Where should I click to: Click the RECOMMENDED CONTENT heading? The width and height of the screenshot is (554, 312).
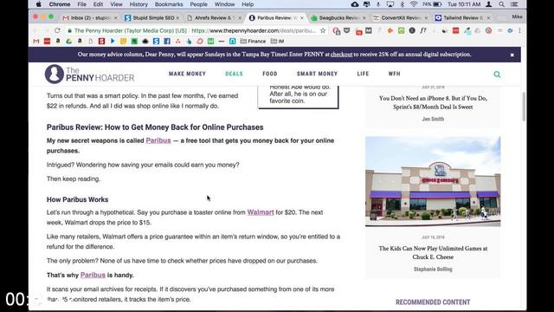pyautogui.click(x=433, y=302)
